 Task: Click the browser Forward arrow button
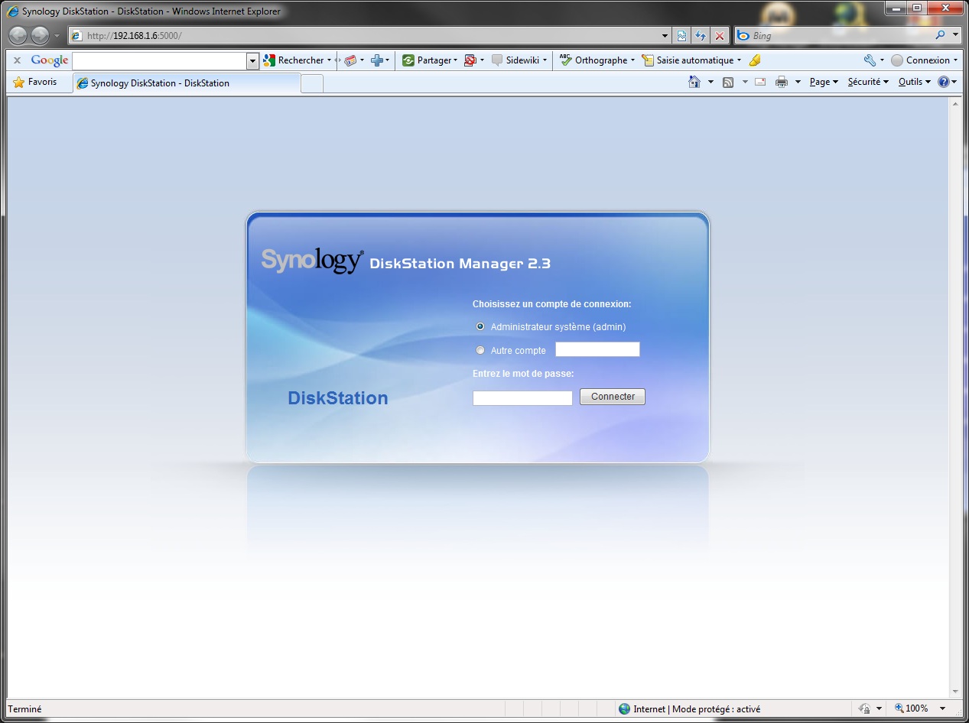tap(40, 35)
